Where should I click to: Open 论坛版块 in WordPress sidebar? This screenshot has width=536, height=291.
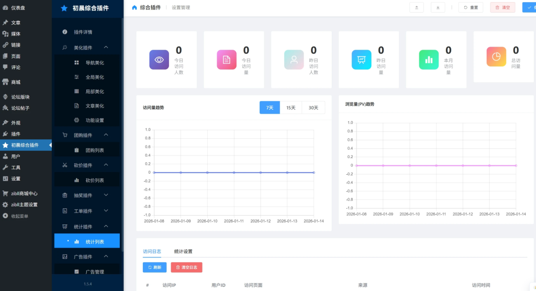(x=26, y=97)
